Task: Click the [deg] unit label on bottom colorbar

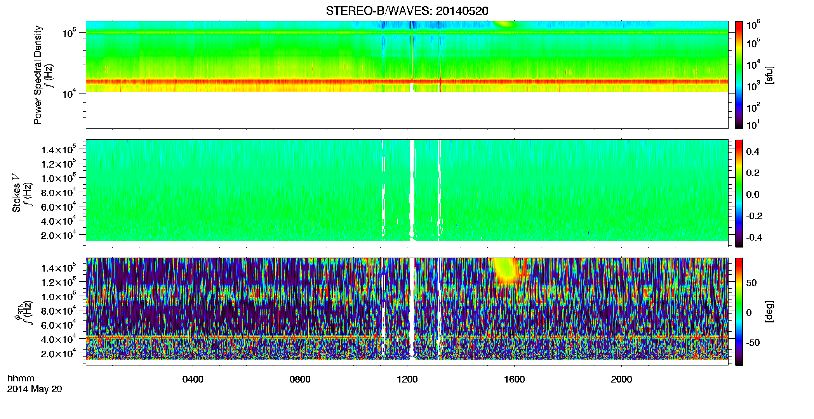Action: [x=769, y=312]
